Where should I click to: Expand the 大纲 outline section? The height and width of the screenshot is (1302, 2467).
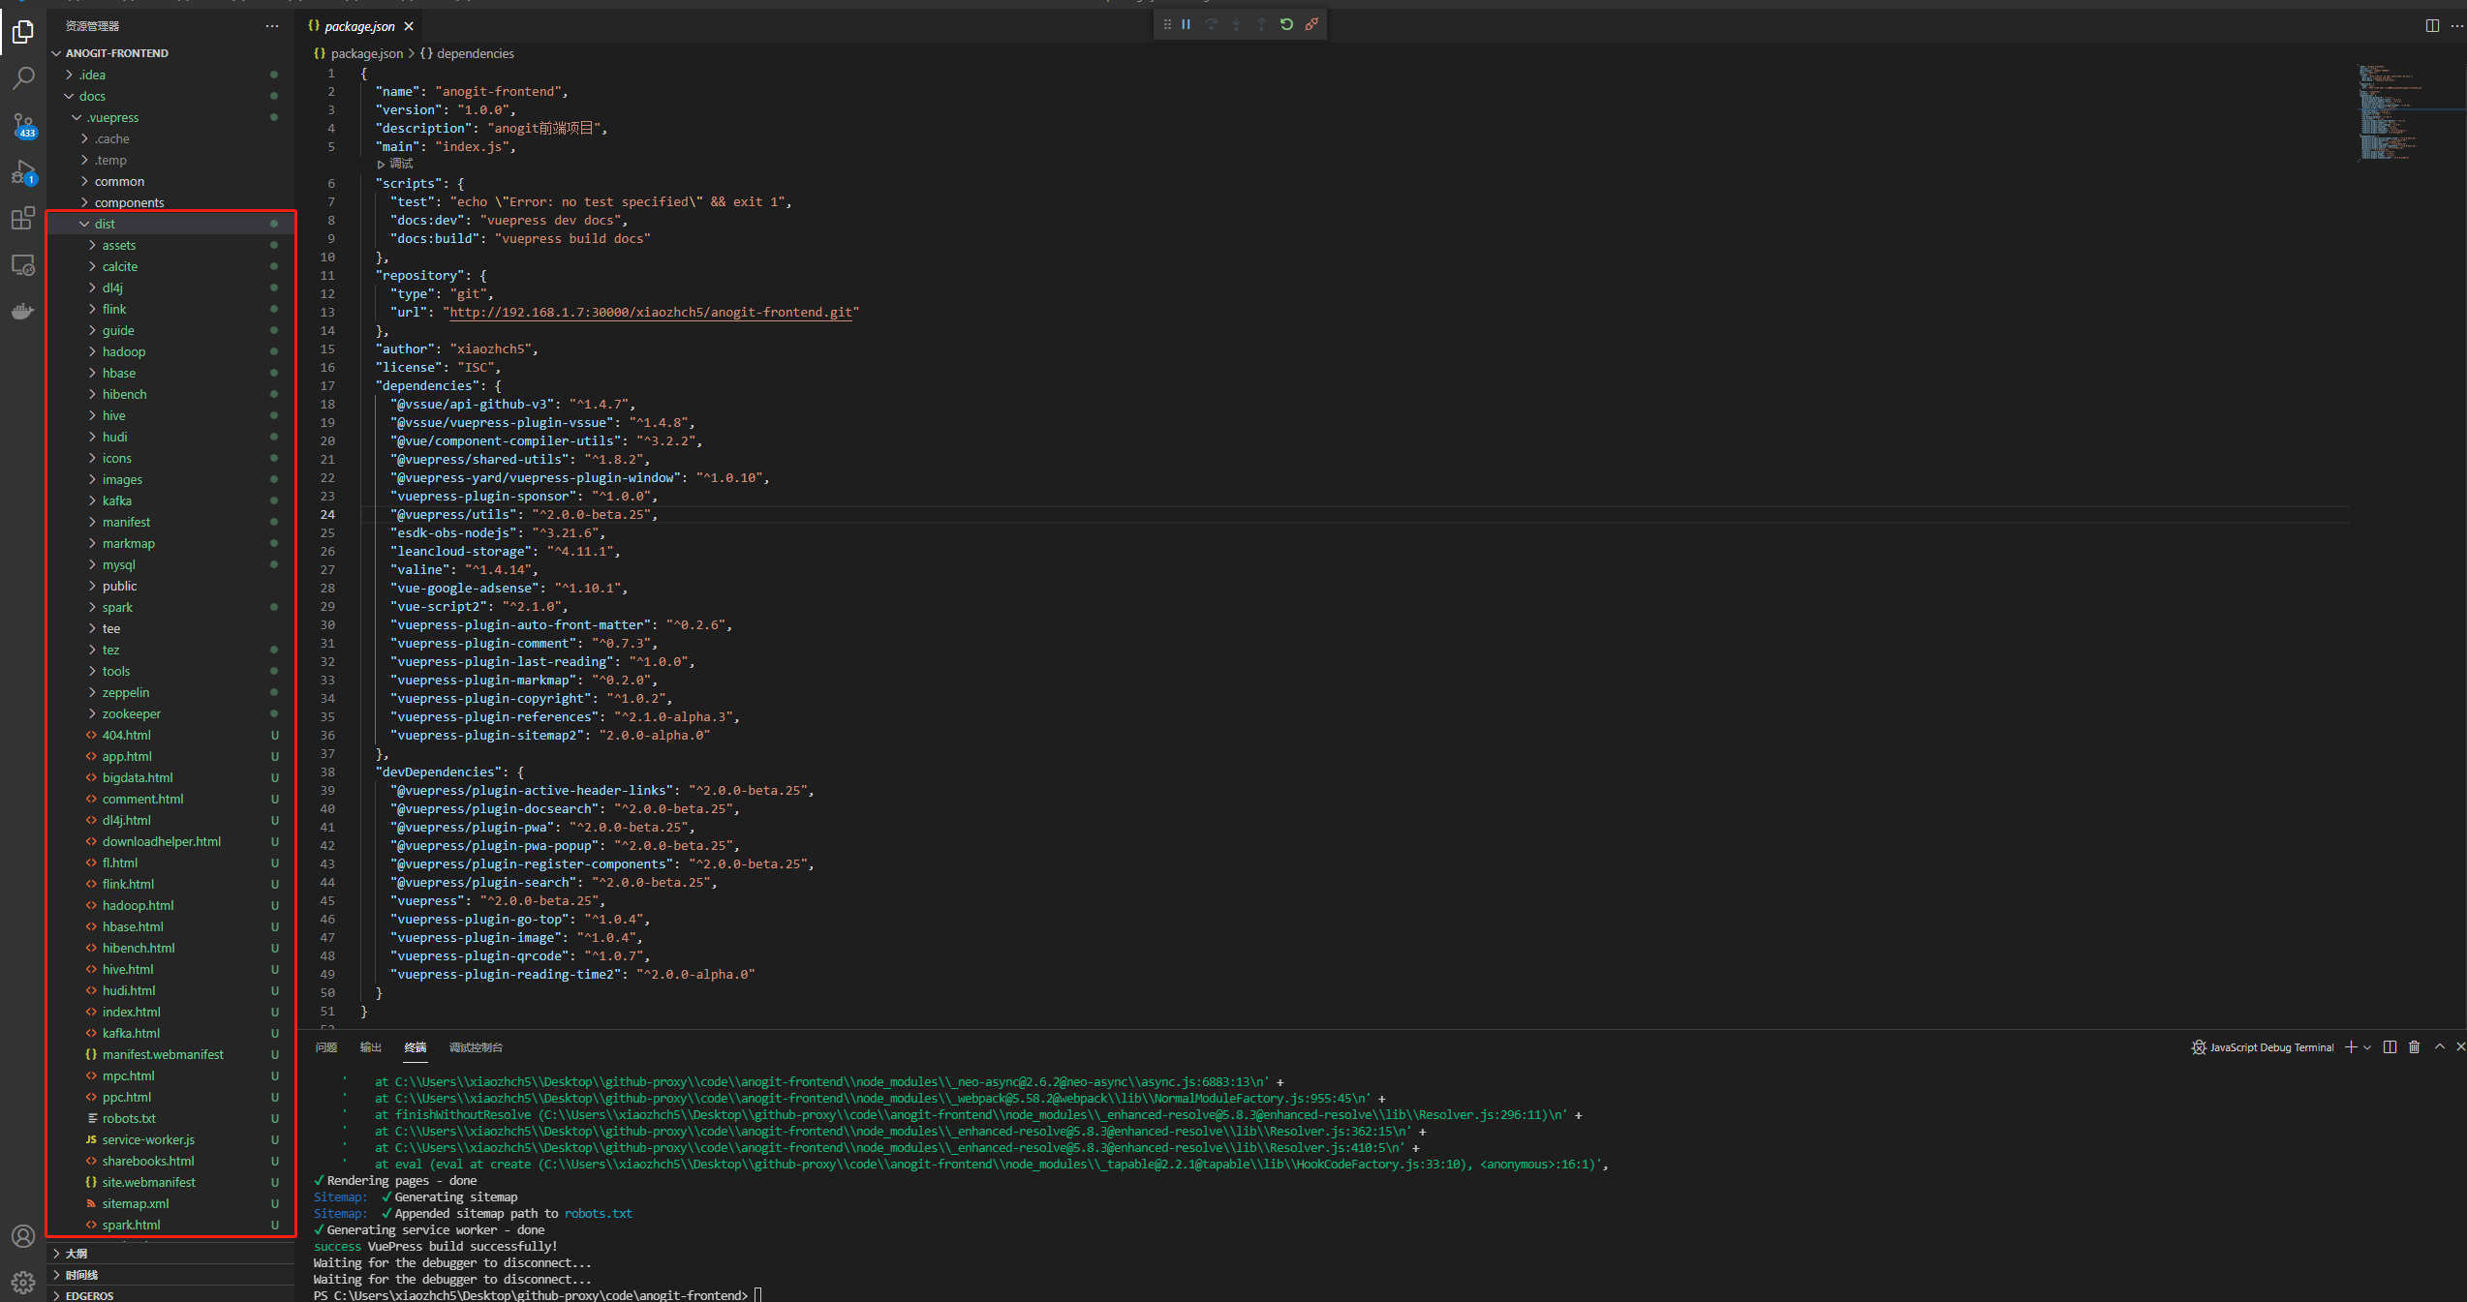pyautogui.click(x=171, y=1254)
